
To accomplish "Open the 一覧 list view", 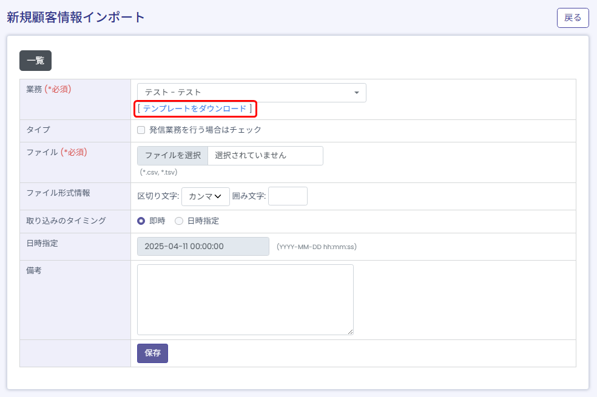I will (x=35, y=61).
